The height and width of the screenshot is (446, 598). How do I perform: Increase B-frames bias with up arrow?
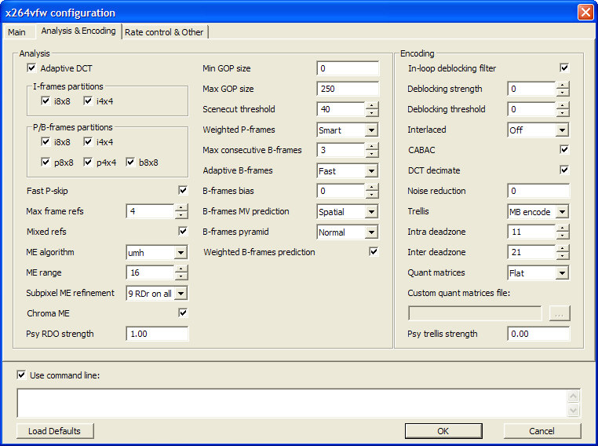[x=372, y=188]
